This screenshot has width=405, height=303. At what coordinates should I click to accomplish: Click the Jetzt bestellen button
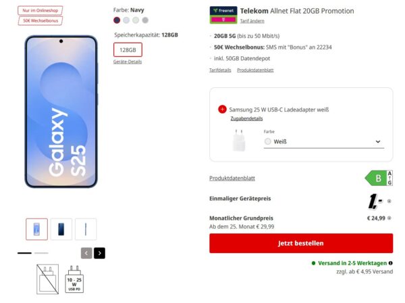point(301,243)
